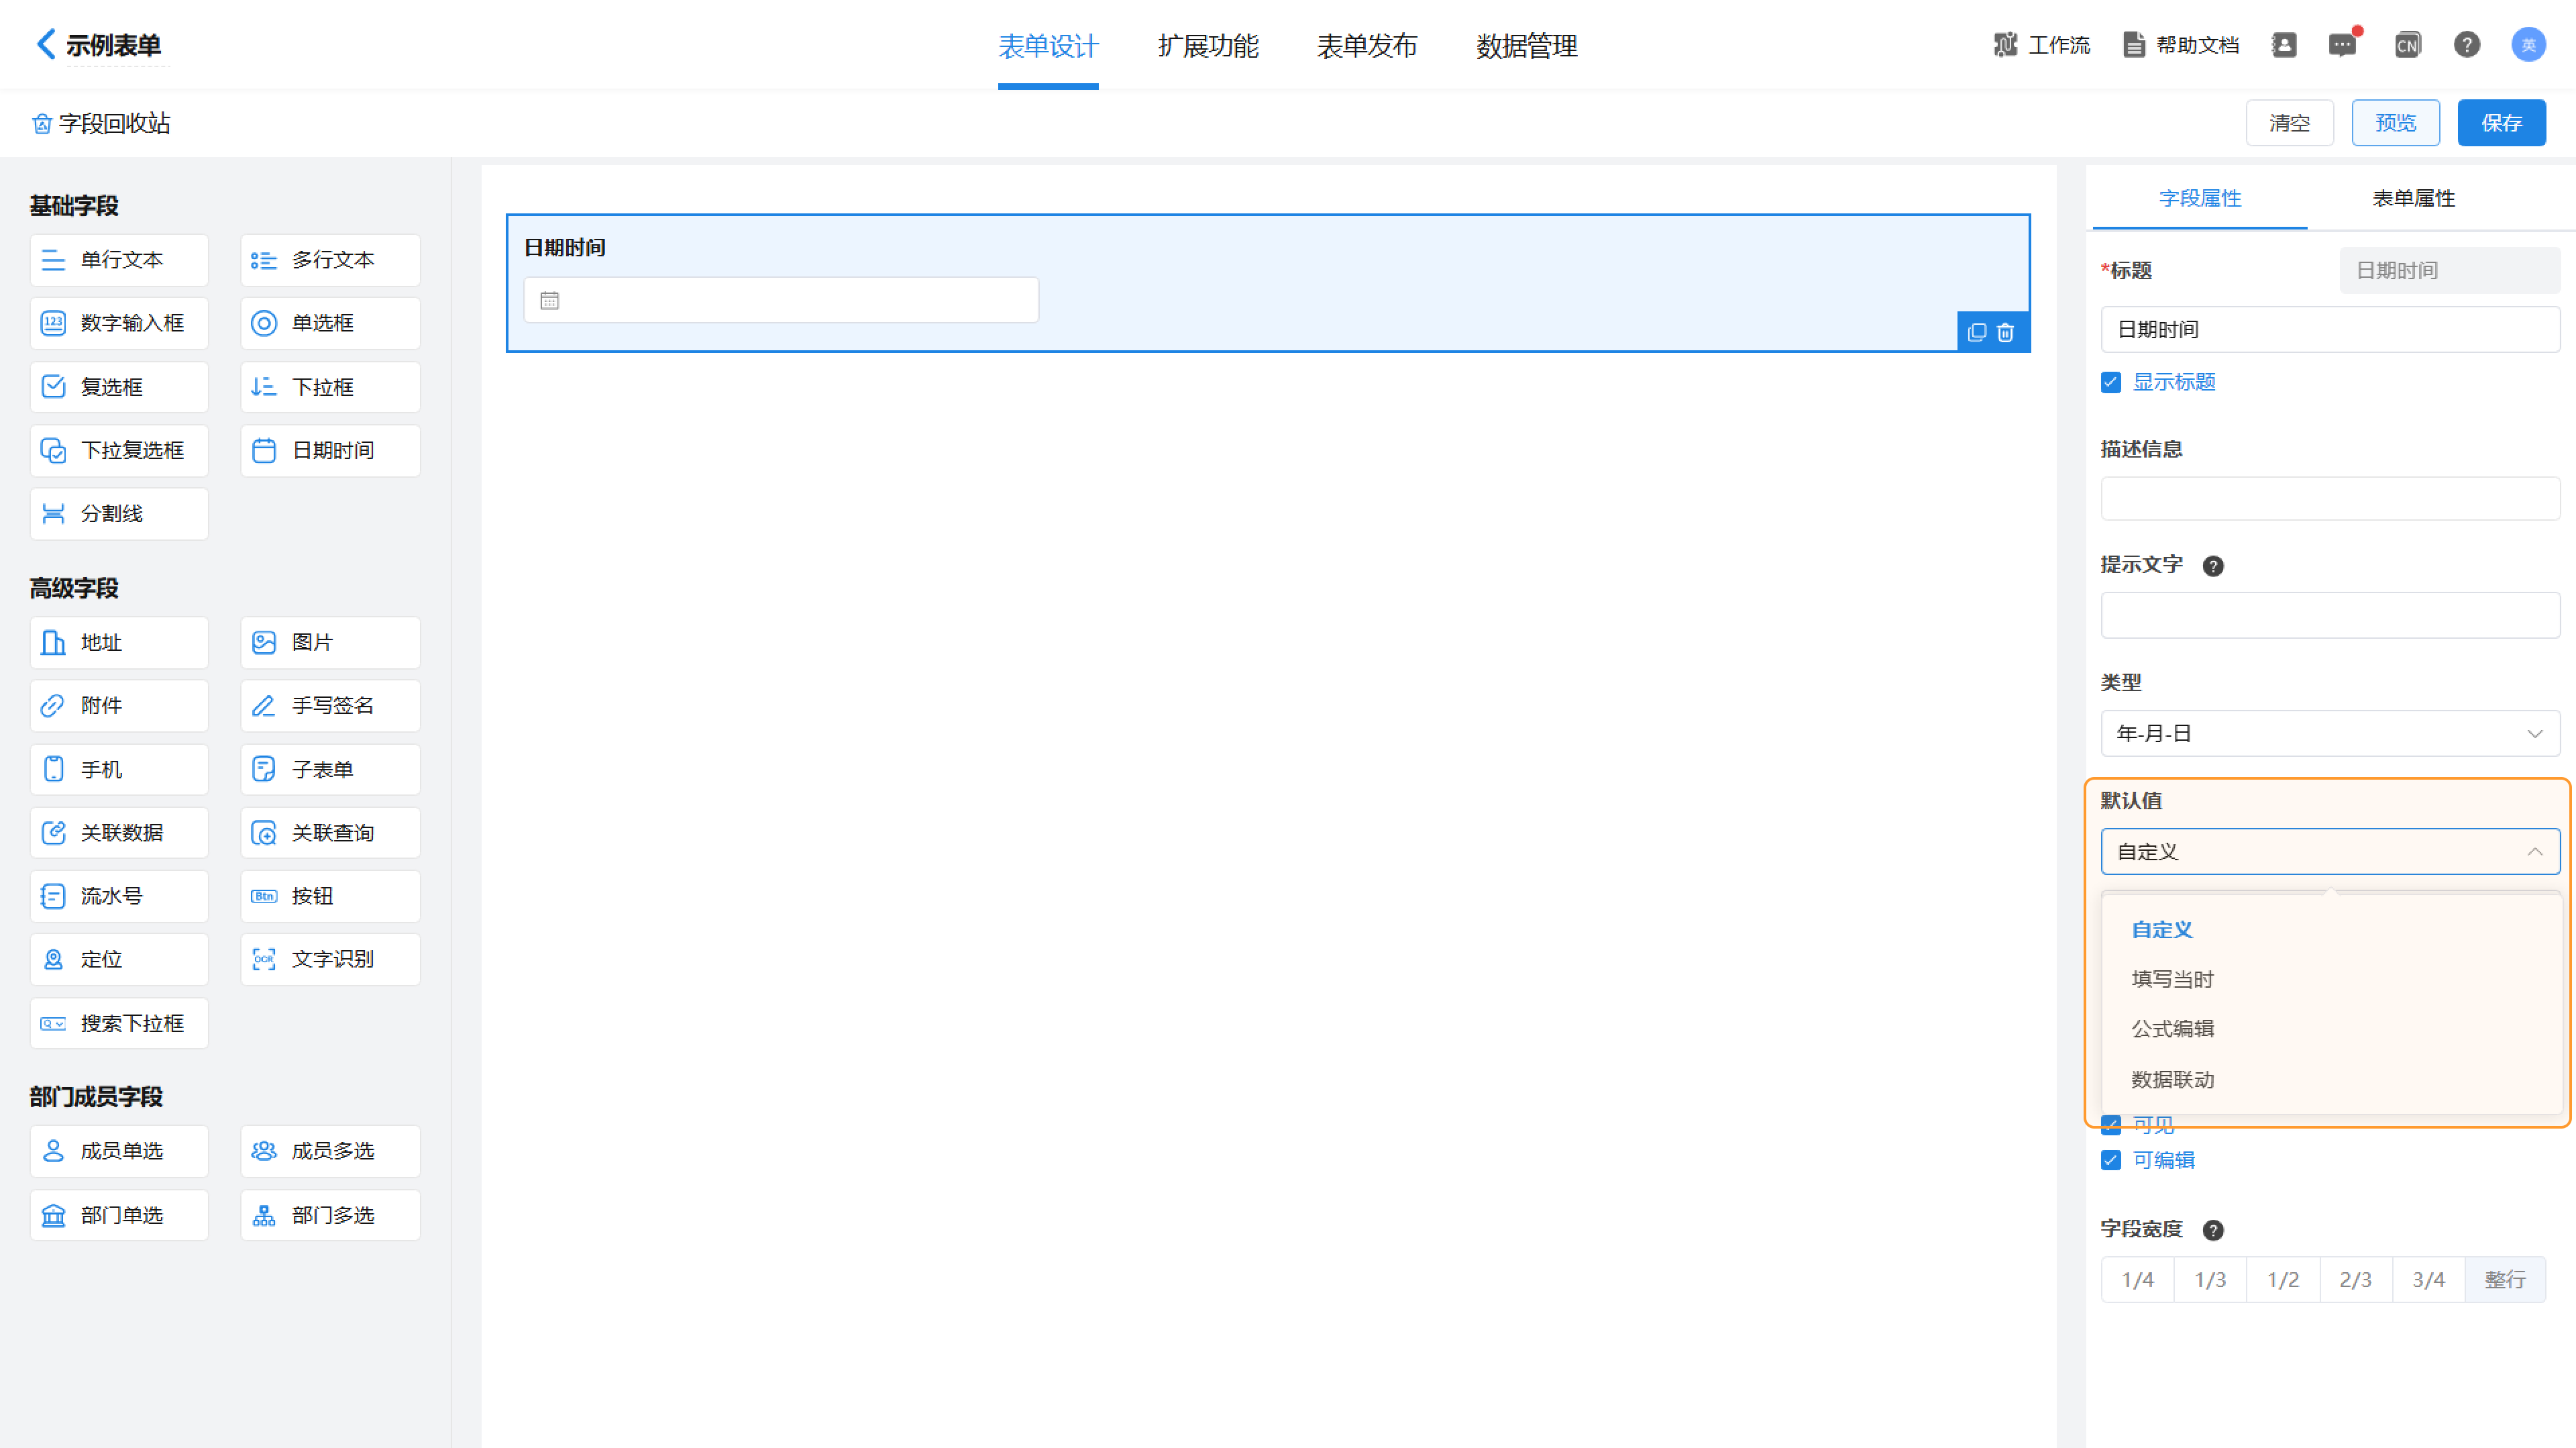Expand the 类型 年-月-日 dropdown
The height and width of the screenshot is (1448, 2576).
[x=2330, y=733]
